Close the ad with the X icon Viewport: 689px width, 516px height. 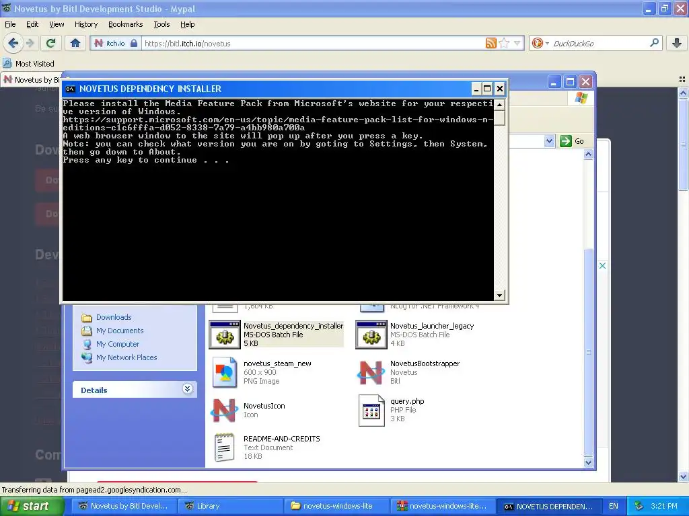[x=602, y=265]
